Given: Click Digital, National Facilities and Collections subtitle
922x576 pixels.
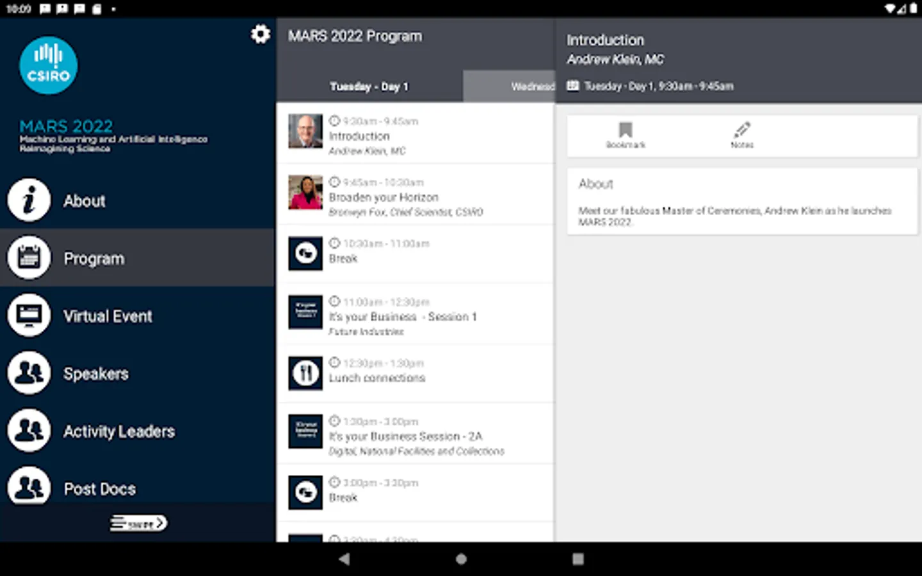Looking at the screenshot, I should pos(417,451).
